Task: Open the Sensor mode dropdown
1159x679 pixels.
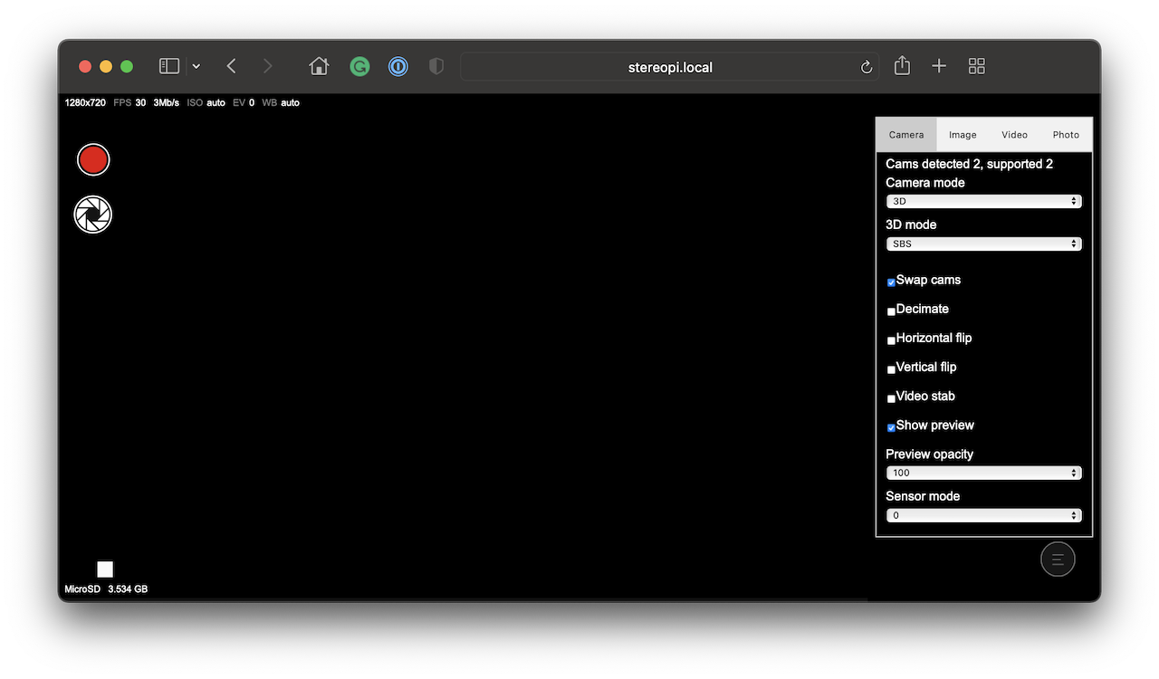Action: [983, 516]
